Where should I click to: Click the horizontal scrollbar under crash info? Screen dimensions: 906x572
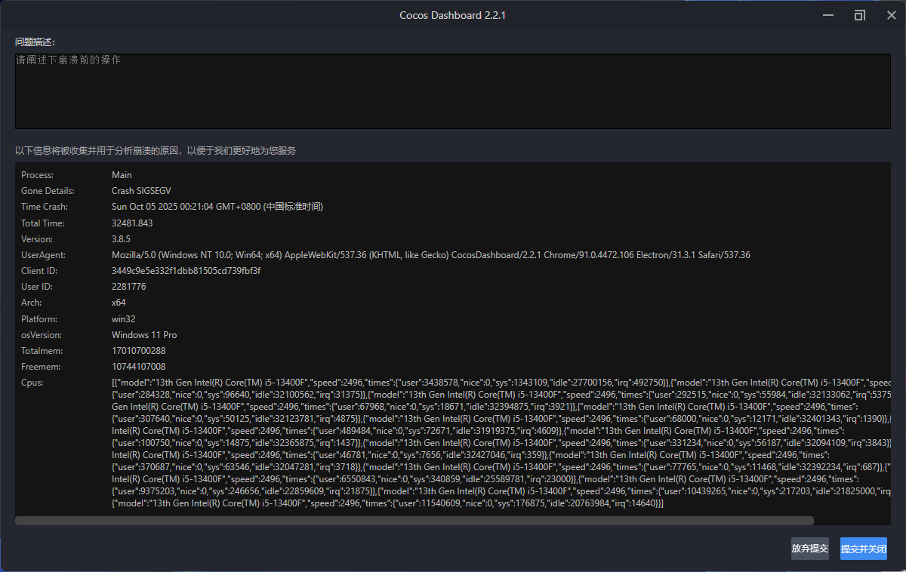[414, 521]
